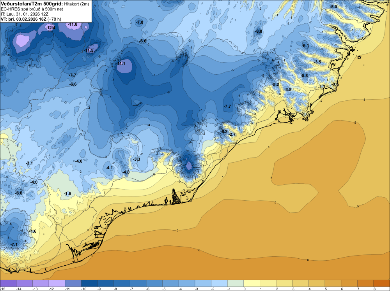Click the initialization time 'IT: Lau. 31. 01. 2026 12Z'

[24, 14]
